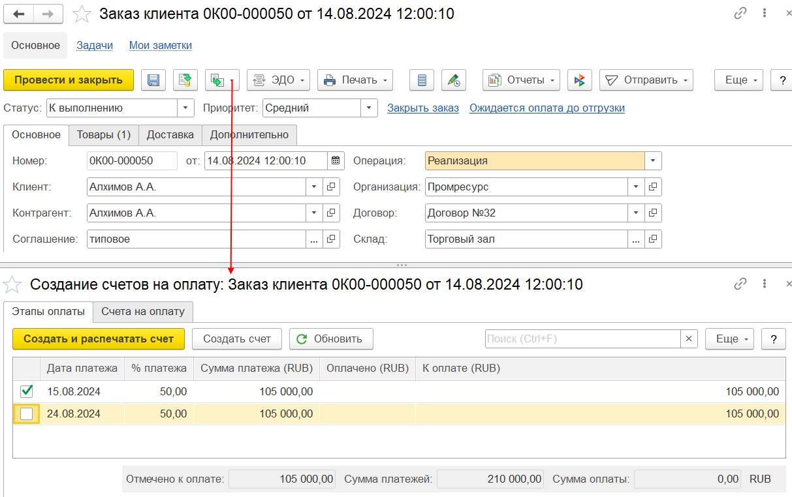Click the Поиск (Ctrl+F) search field
Image resolution: width=792 pixels, height=497 pixels.
tap(583, 339)
